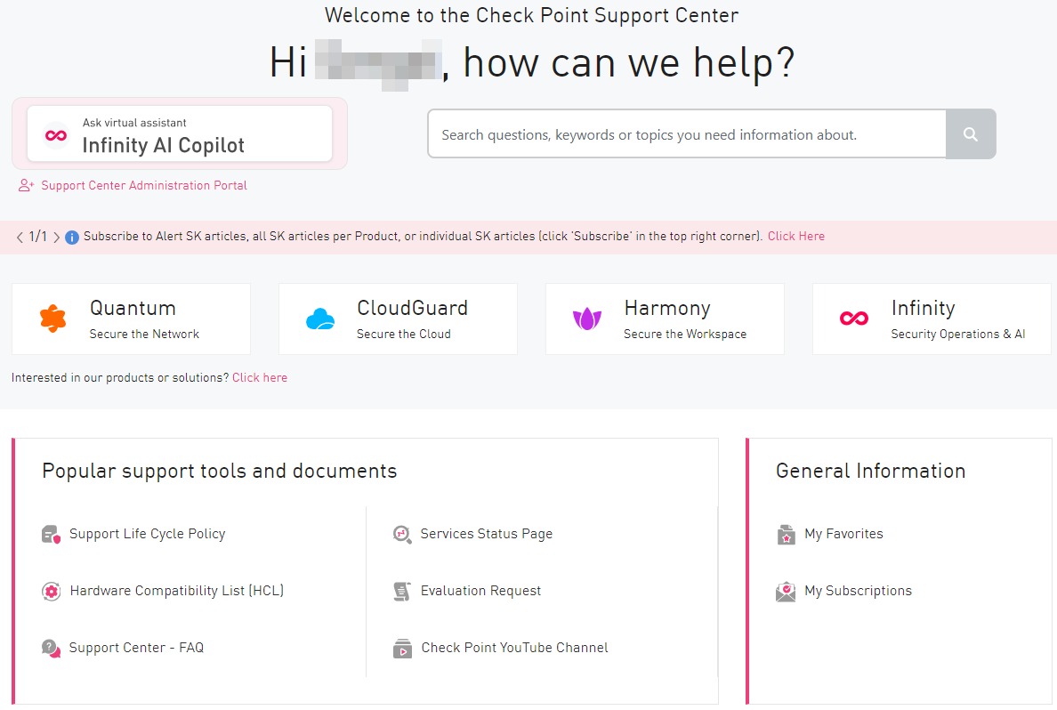Click the Hardware Compatibility List gear icon
The height and width of the screenshot is (710, 1057).
click(x=52, y=591)
